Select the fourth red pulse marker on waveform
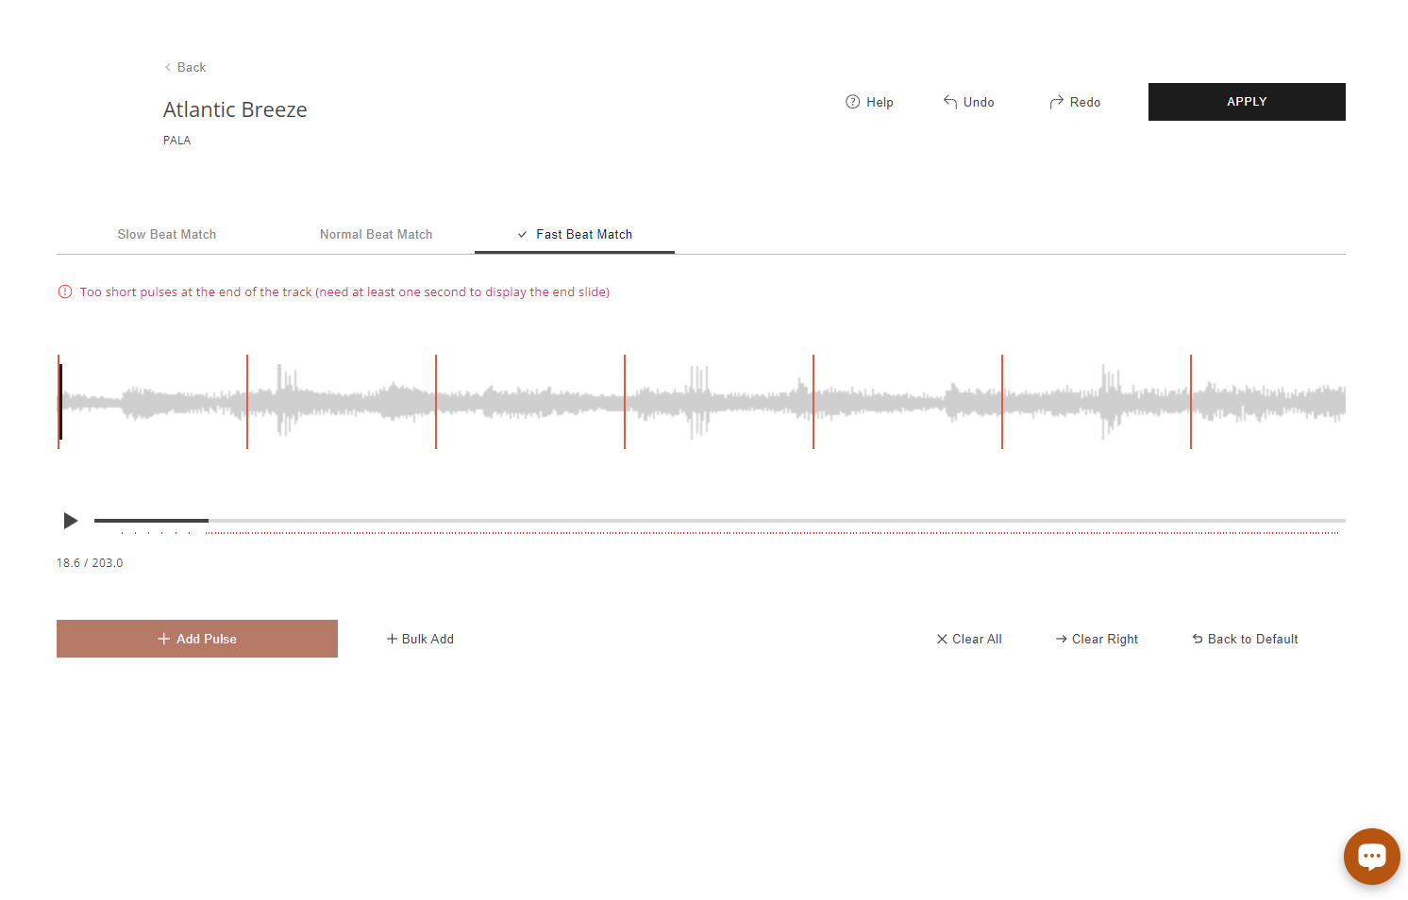The image size is (1408, 900). [625, 402]
